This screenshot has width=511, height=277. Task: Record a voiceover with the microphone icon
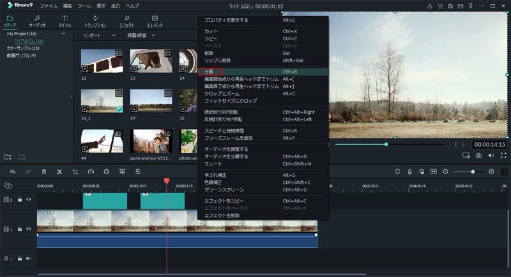(409, 172)
